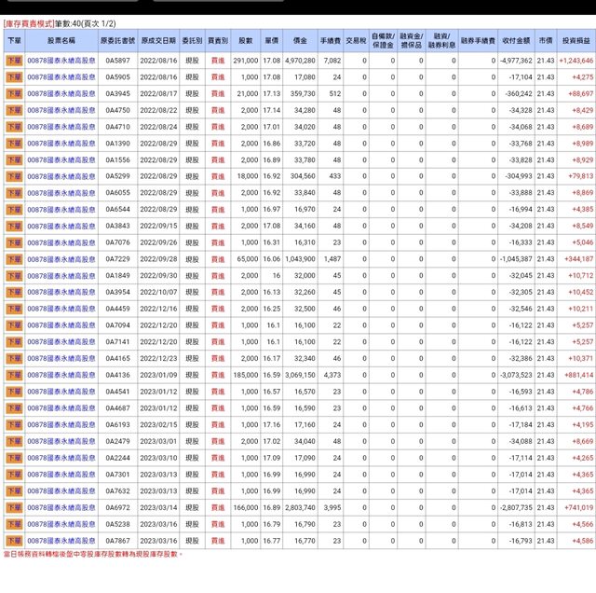This screenshot has width=596, height=593.
Task: Click stock name link in 0A2479 row
Action: point(61,441)
